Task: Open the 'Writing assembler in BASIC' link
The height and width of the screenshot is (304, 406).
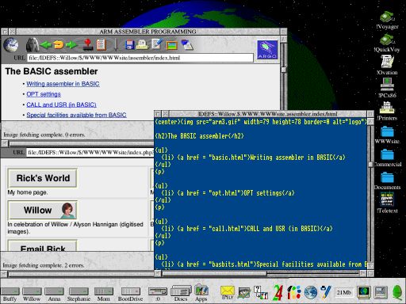Action: (x=63, y=84)
